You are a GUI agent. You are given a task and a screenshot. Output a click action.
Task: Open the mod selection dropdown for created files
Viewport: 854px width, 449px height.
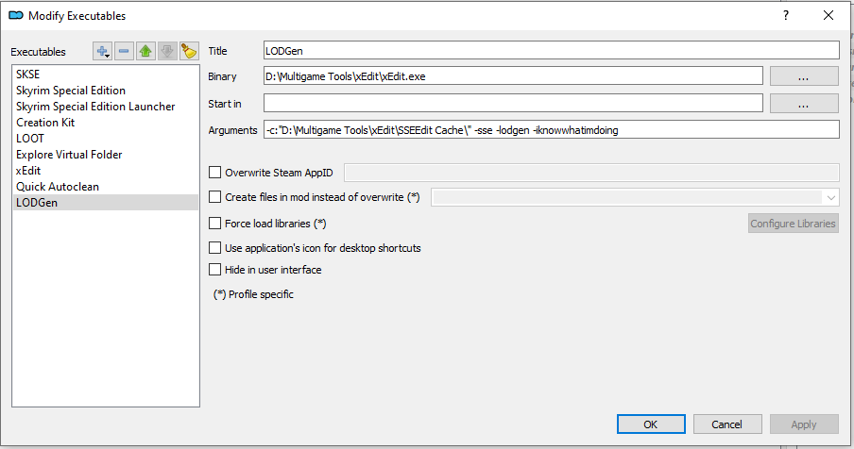[830, 198]
